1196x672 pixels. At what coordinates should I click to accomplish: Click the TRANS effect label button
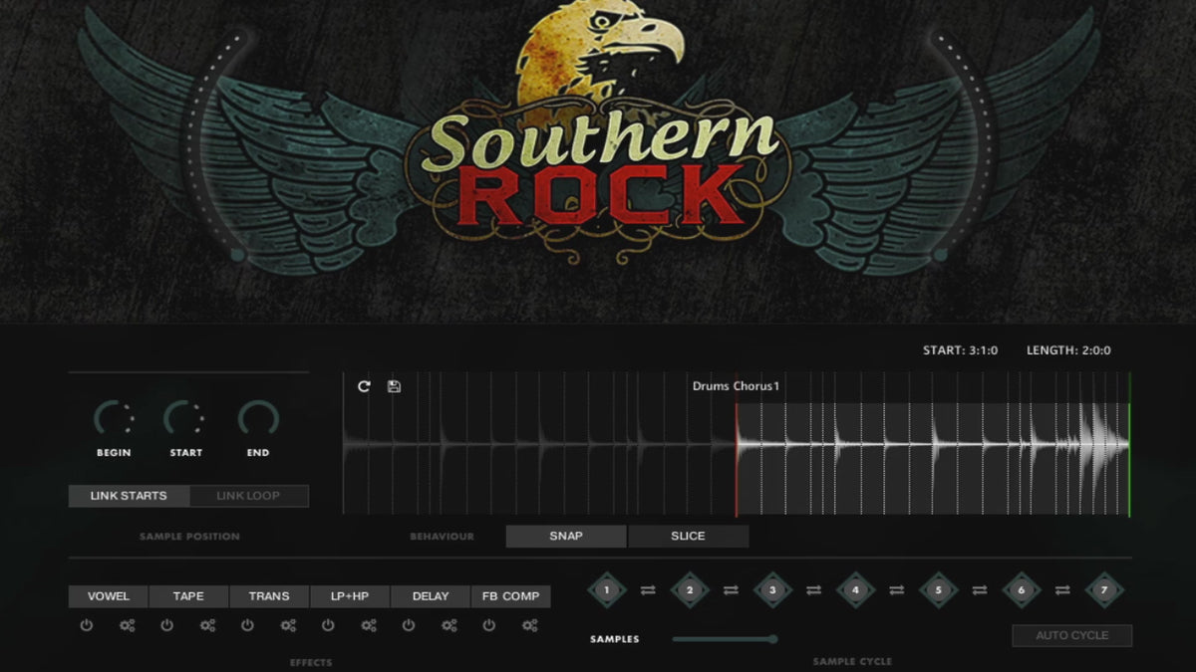tap(269, 596)
